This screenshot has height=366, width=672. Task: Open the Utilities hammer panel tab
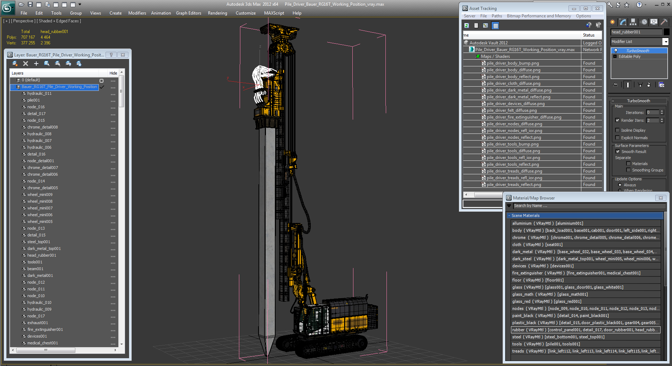click(x=663, y=22)
